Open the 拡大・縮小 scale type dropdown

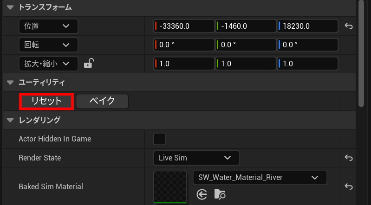pos(48,64)
